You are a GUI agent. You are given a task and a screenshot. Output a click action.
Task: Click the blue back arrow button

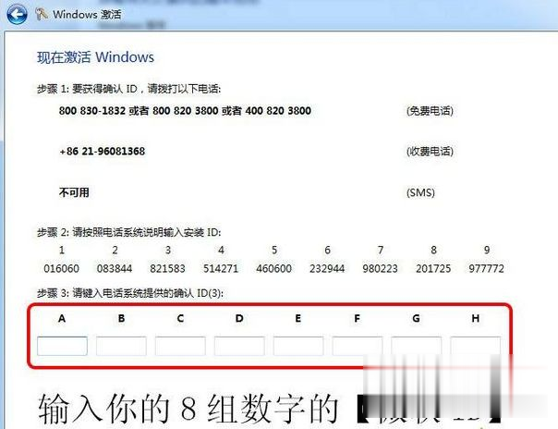coord(17,15)
